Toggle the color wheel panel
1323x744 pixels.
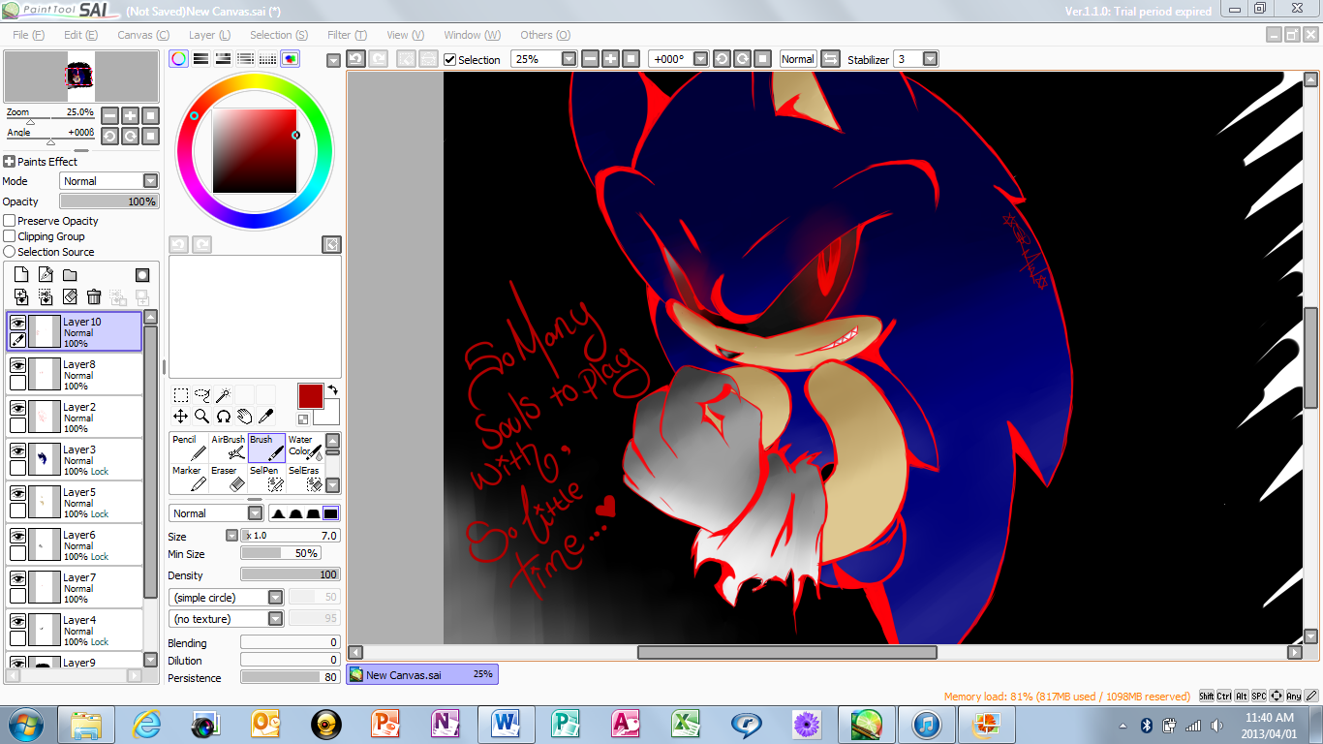pos(178,59)
